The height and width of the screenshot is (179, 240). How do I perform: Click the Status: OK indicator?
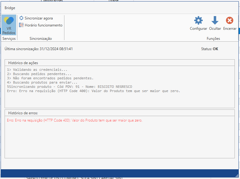(x=209, y=49)
